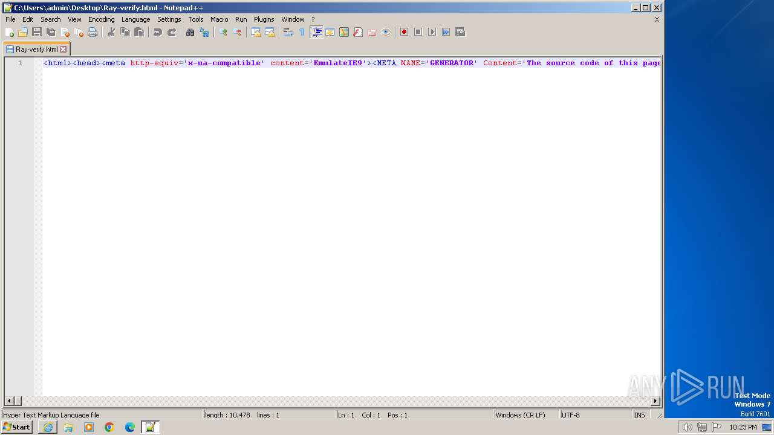Screen dimensions: 774x435
Task: Open the Edit menu
Action: pyautogui.click(x=28, y=19)
